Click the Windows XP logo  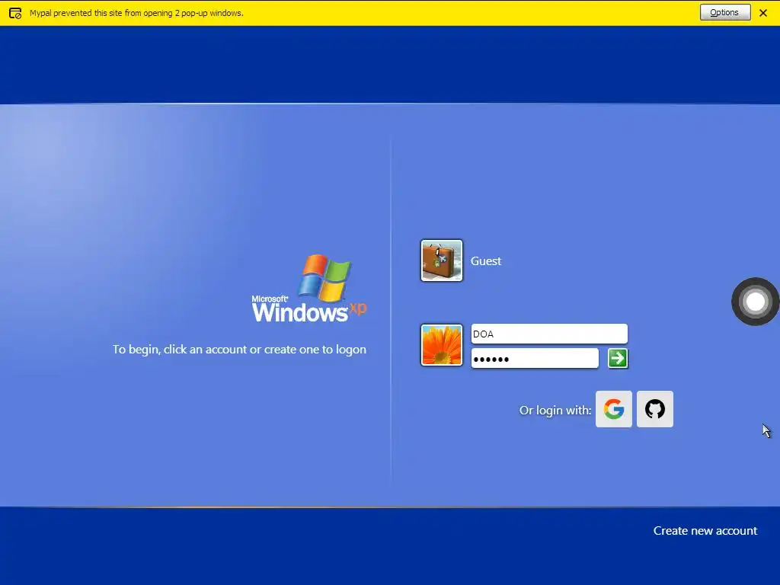point(309,289)
